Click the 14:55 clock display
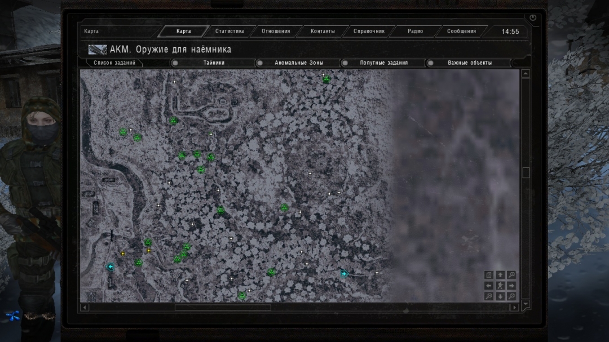The height and width of the screenshot is (342, 609). click(510, 32)
